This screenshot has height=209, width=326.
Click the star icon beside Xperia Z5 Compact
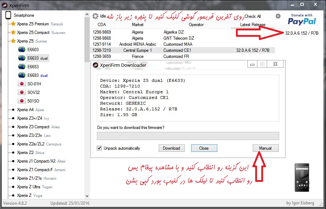point(13,33)
